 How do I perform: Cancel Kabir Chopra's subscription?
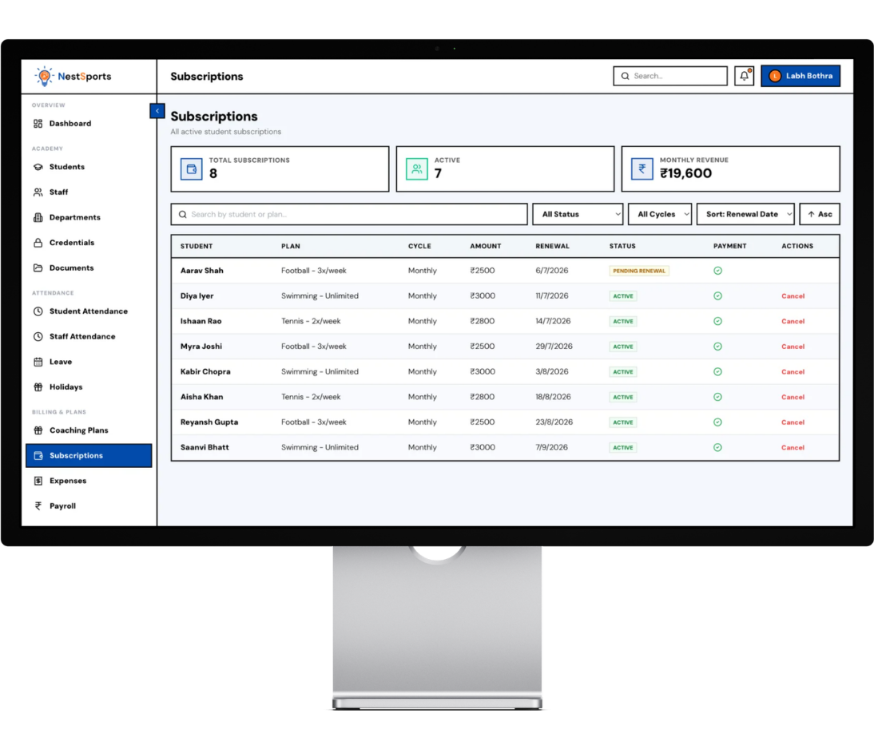pyautogui.click(x=793, y=372)
